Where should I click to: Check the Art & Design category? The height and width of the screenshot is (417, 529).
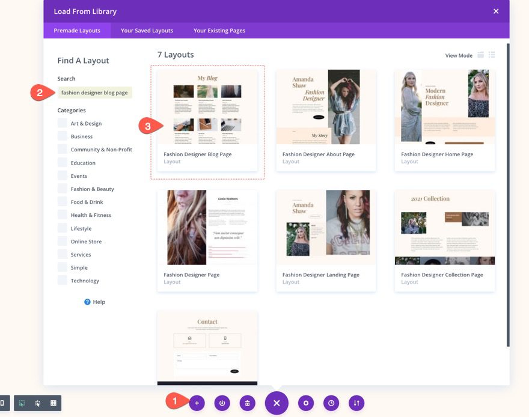coord(63,123)
